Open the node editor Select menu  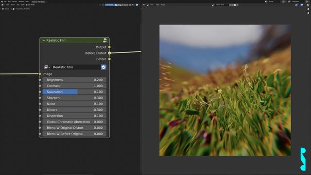(x=13, y=5)
